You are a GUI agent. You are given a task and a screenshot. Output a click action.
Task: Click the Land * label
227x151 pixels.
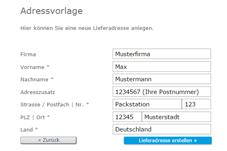29,129
